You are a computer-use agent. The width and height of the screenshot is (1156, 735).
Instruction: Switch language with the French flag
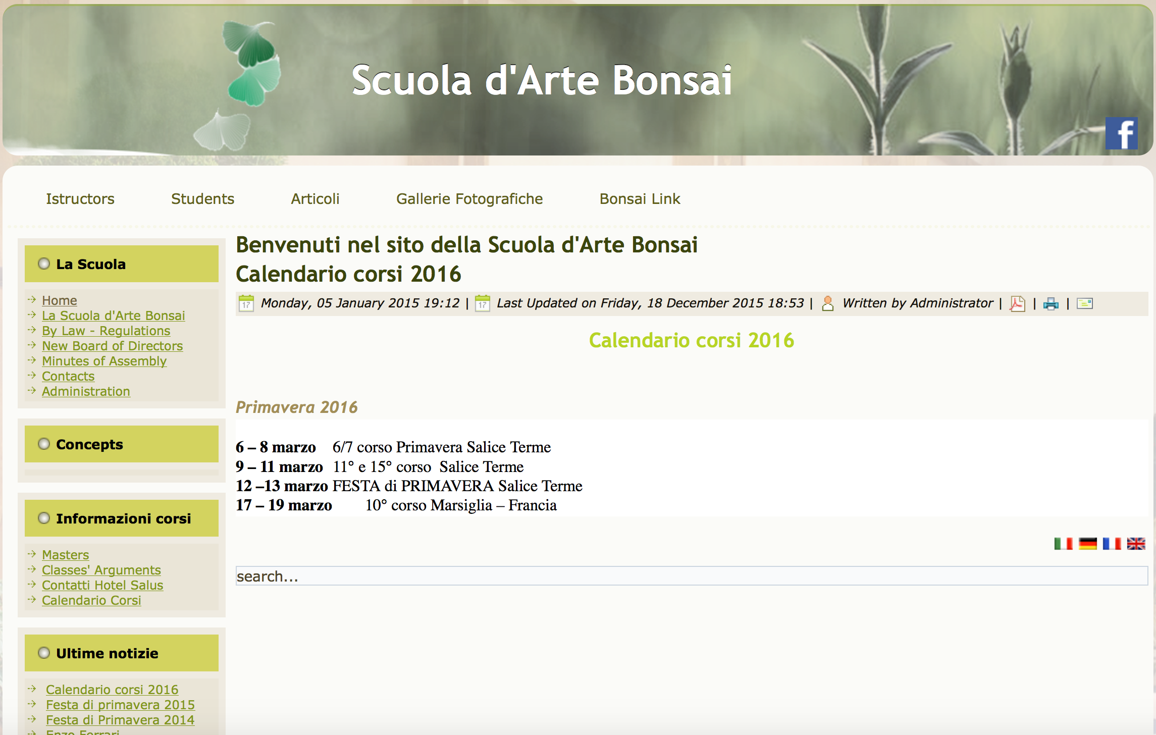1112,544
